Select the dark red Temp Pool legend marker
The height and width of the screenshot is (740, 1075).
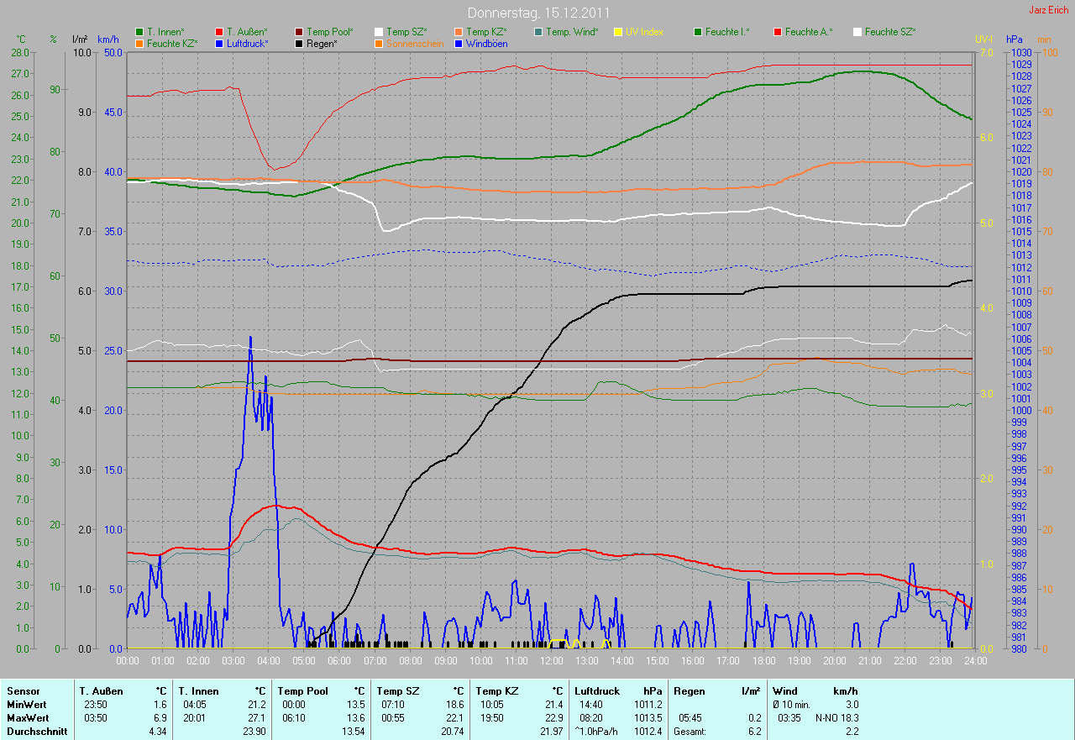point(299,32)
